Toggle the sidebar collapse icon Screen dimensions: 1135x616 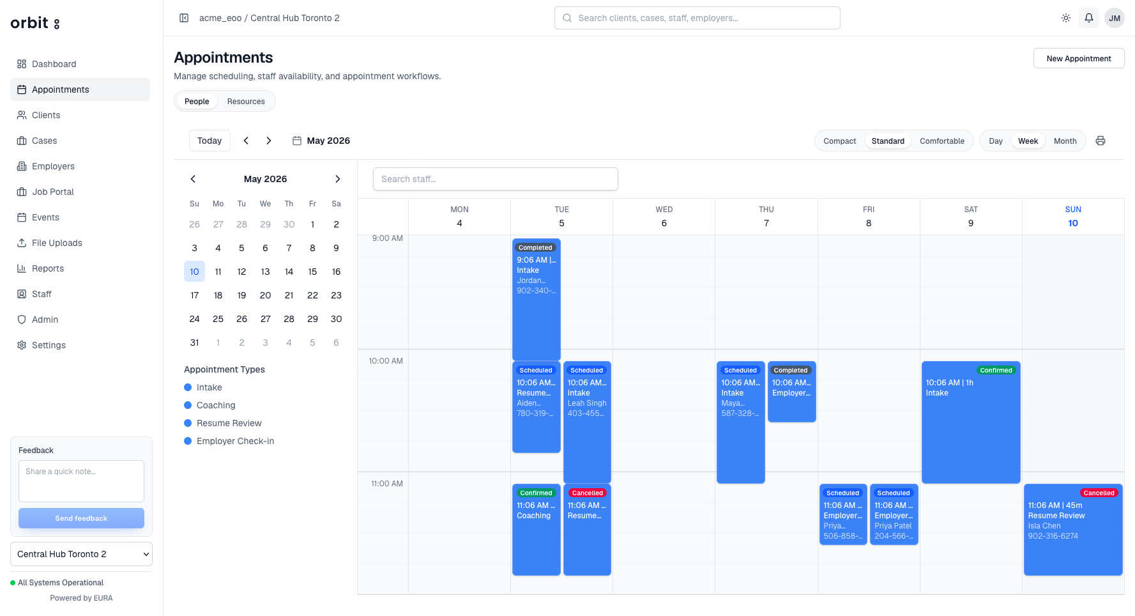184,18
